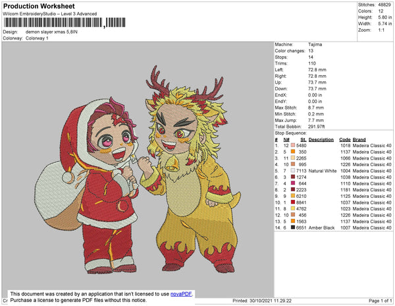
Task: Click the printed date '30/10/2021 11.29.22'
Action: (x=271, y=301)
